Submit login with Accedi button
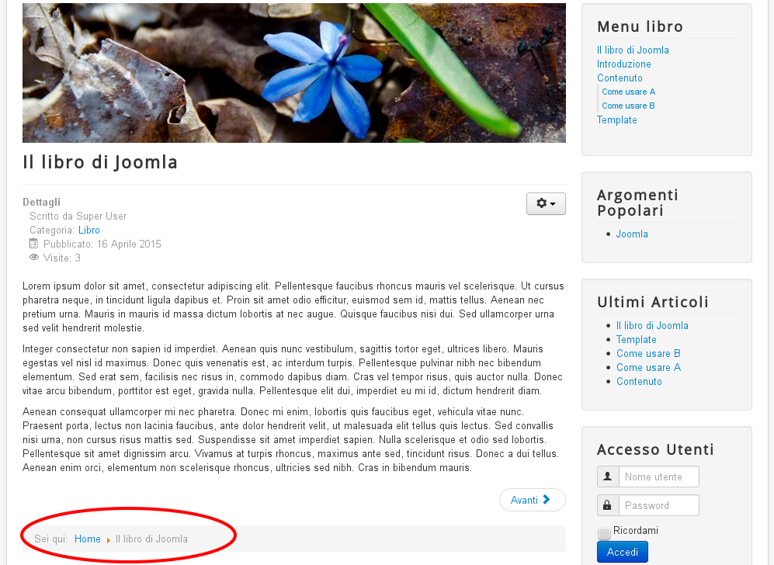Viewport: 774px width, 565px height. 623,552
